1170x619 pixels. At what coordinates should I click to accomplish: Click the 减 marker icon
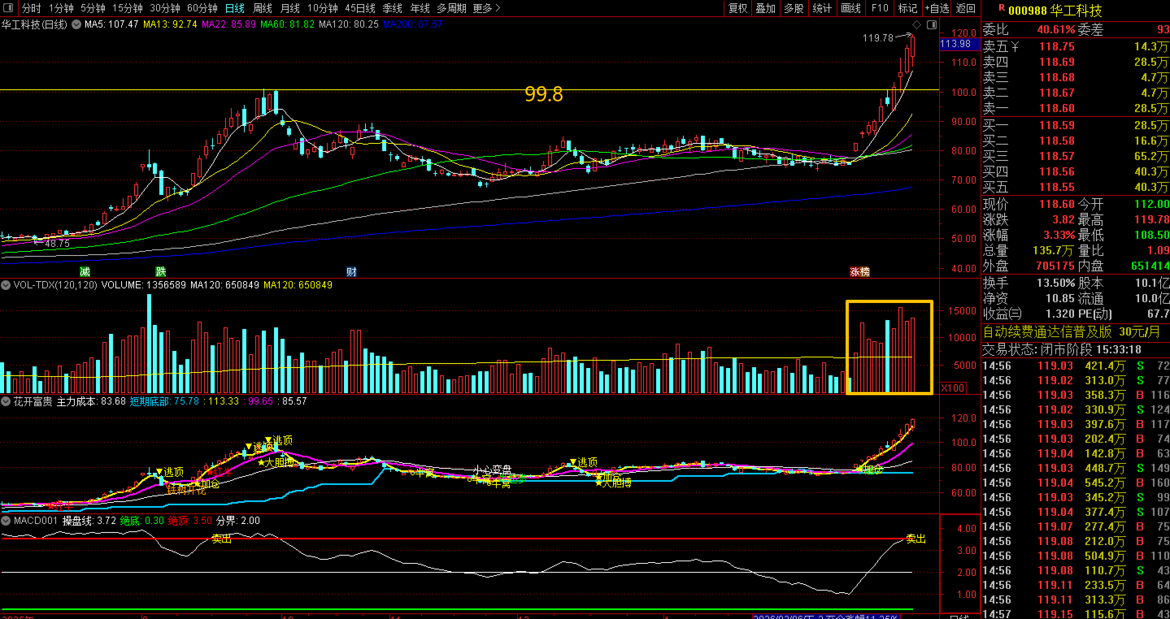point(85,271)
